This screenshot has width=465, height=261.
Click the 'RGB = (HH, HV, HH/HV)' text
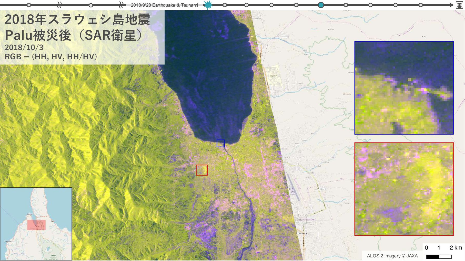51,57
